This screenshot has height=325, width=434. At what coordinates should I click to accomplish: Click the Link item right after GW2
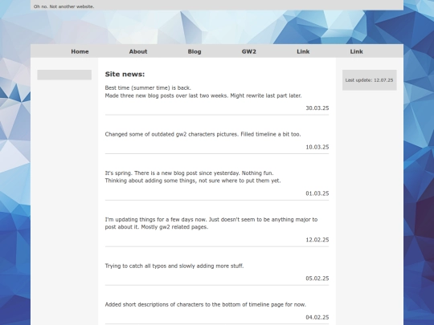tap(303, 51)
